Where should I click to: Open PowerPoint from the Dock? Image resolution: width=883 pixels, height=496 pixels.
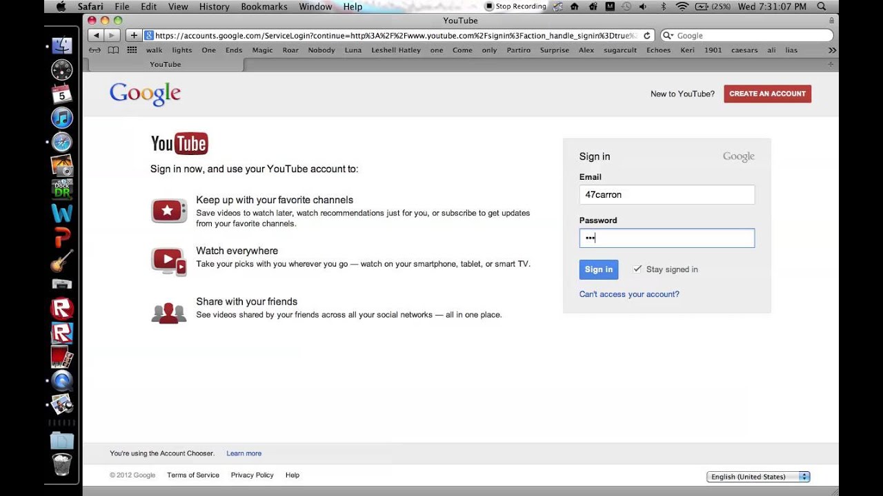(x=62, y=238)
